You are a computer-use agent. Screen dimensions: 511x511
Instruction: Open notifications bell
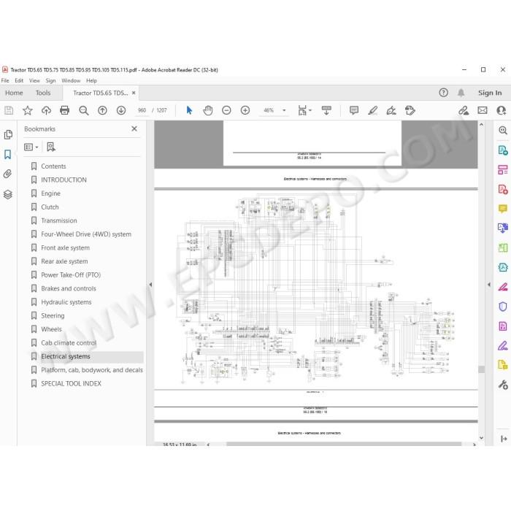tap(461, 93)
